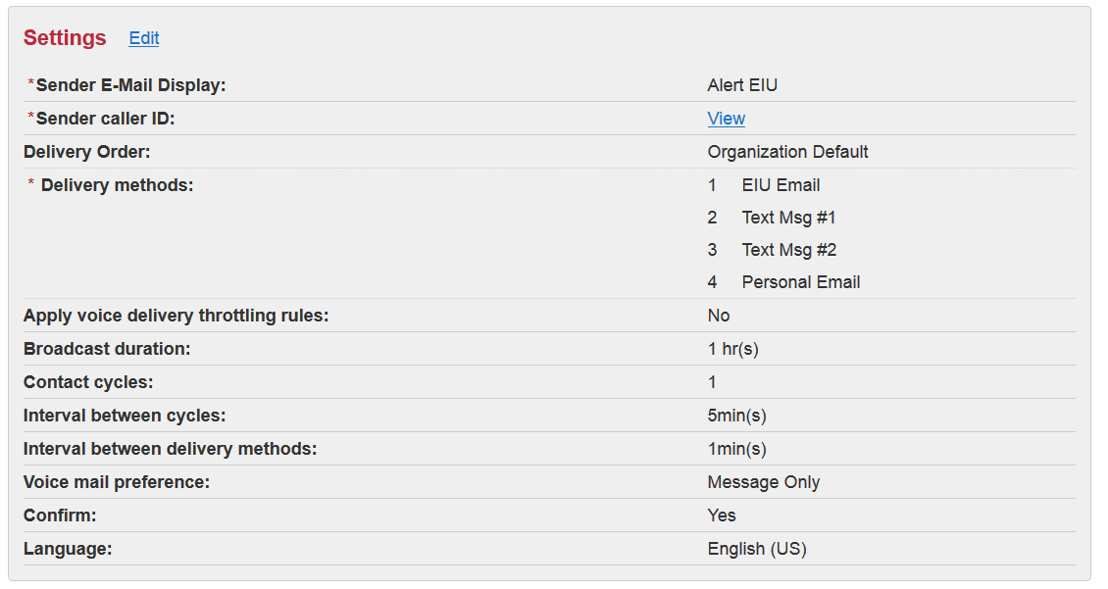Click the Contact cycles label

pos(88,382)
